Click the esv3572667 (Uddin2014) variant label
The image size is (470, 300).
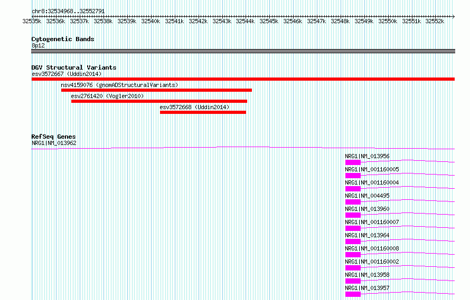click(67, 74)
